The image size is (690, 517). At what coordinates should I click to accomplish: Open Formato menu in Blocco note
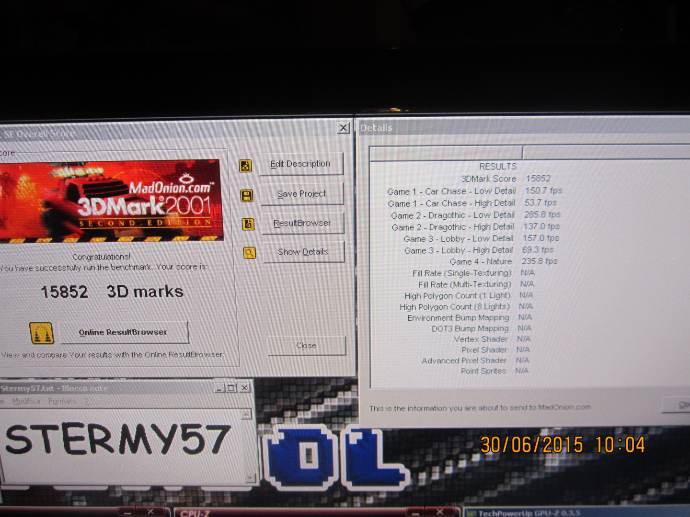click(x=62, y=401)
